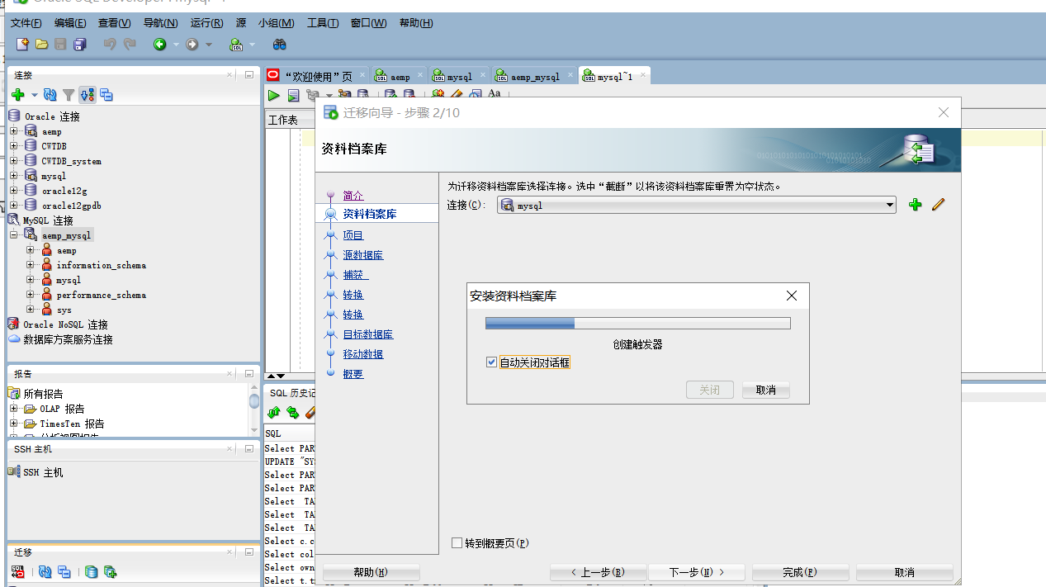Edit the selected connection with pencil icon
1046x587 pixels.
pos(938,205)
